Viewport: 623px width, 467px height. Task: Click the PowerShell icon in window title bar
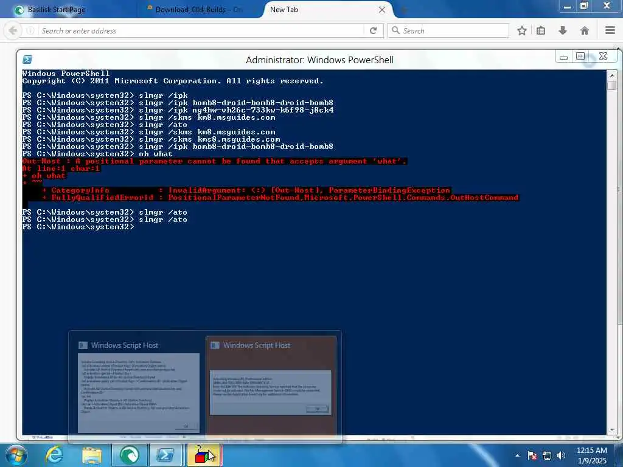coord(27,60)
